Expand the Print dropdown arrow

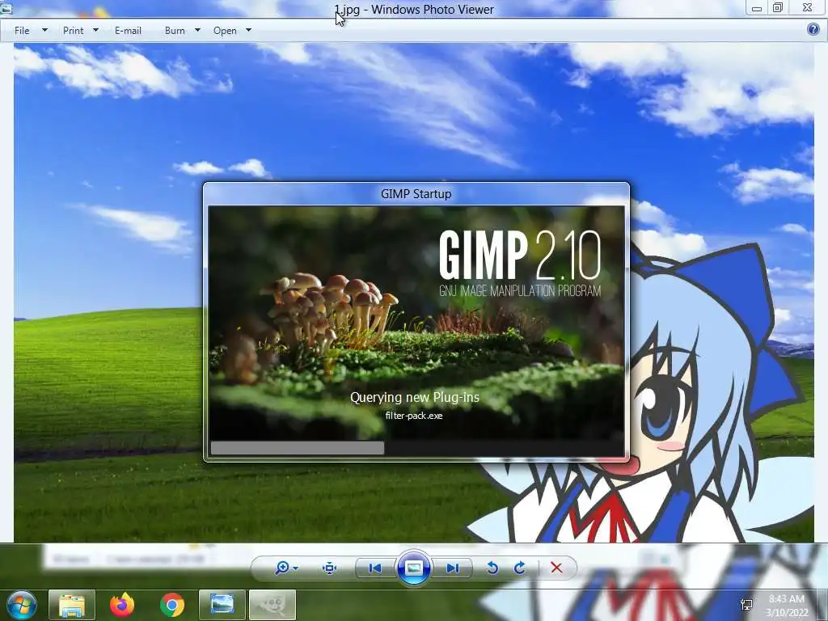point(95,30)
